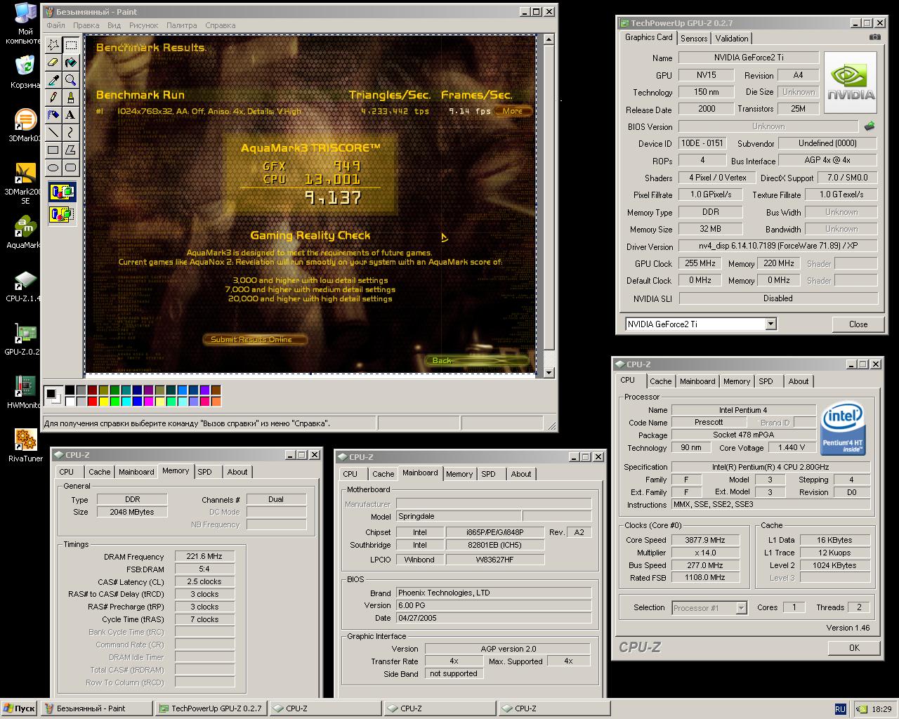Pick the white swatch in the Paint palette
The image size is (899, 719).
70,401
